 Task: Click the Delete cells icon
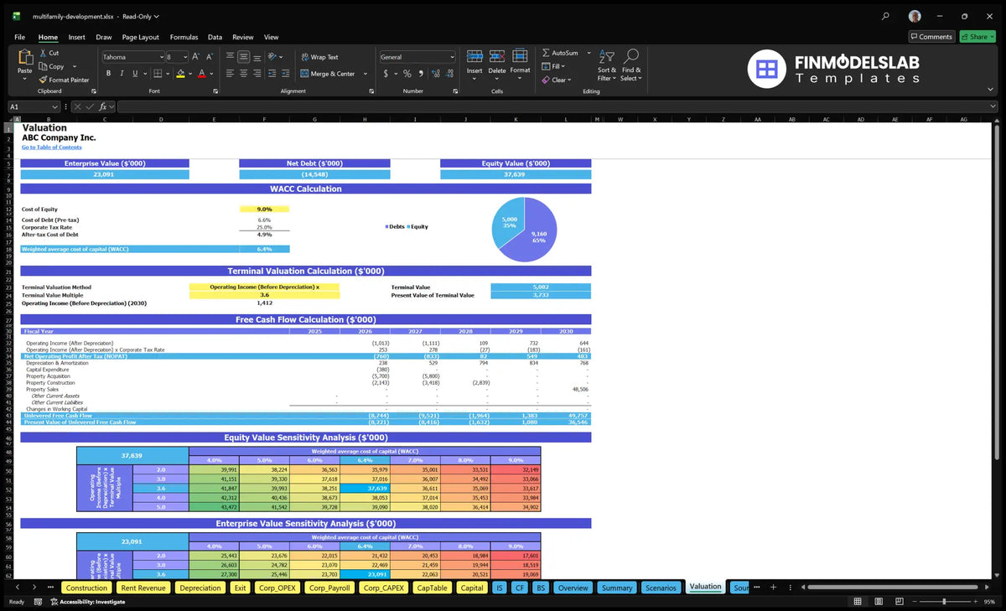coord(497,56)
